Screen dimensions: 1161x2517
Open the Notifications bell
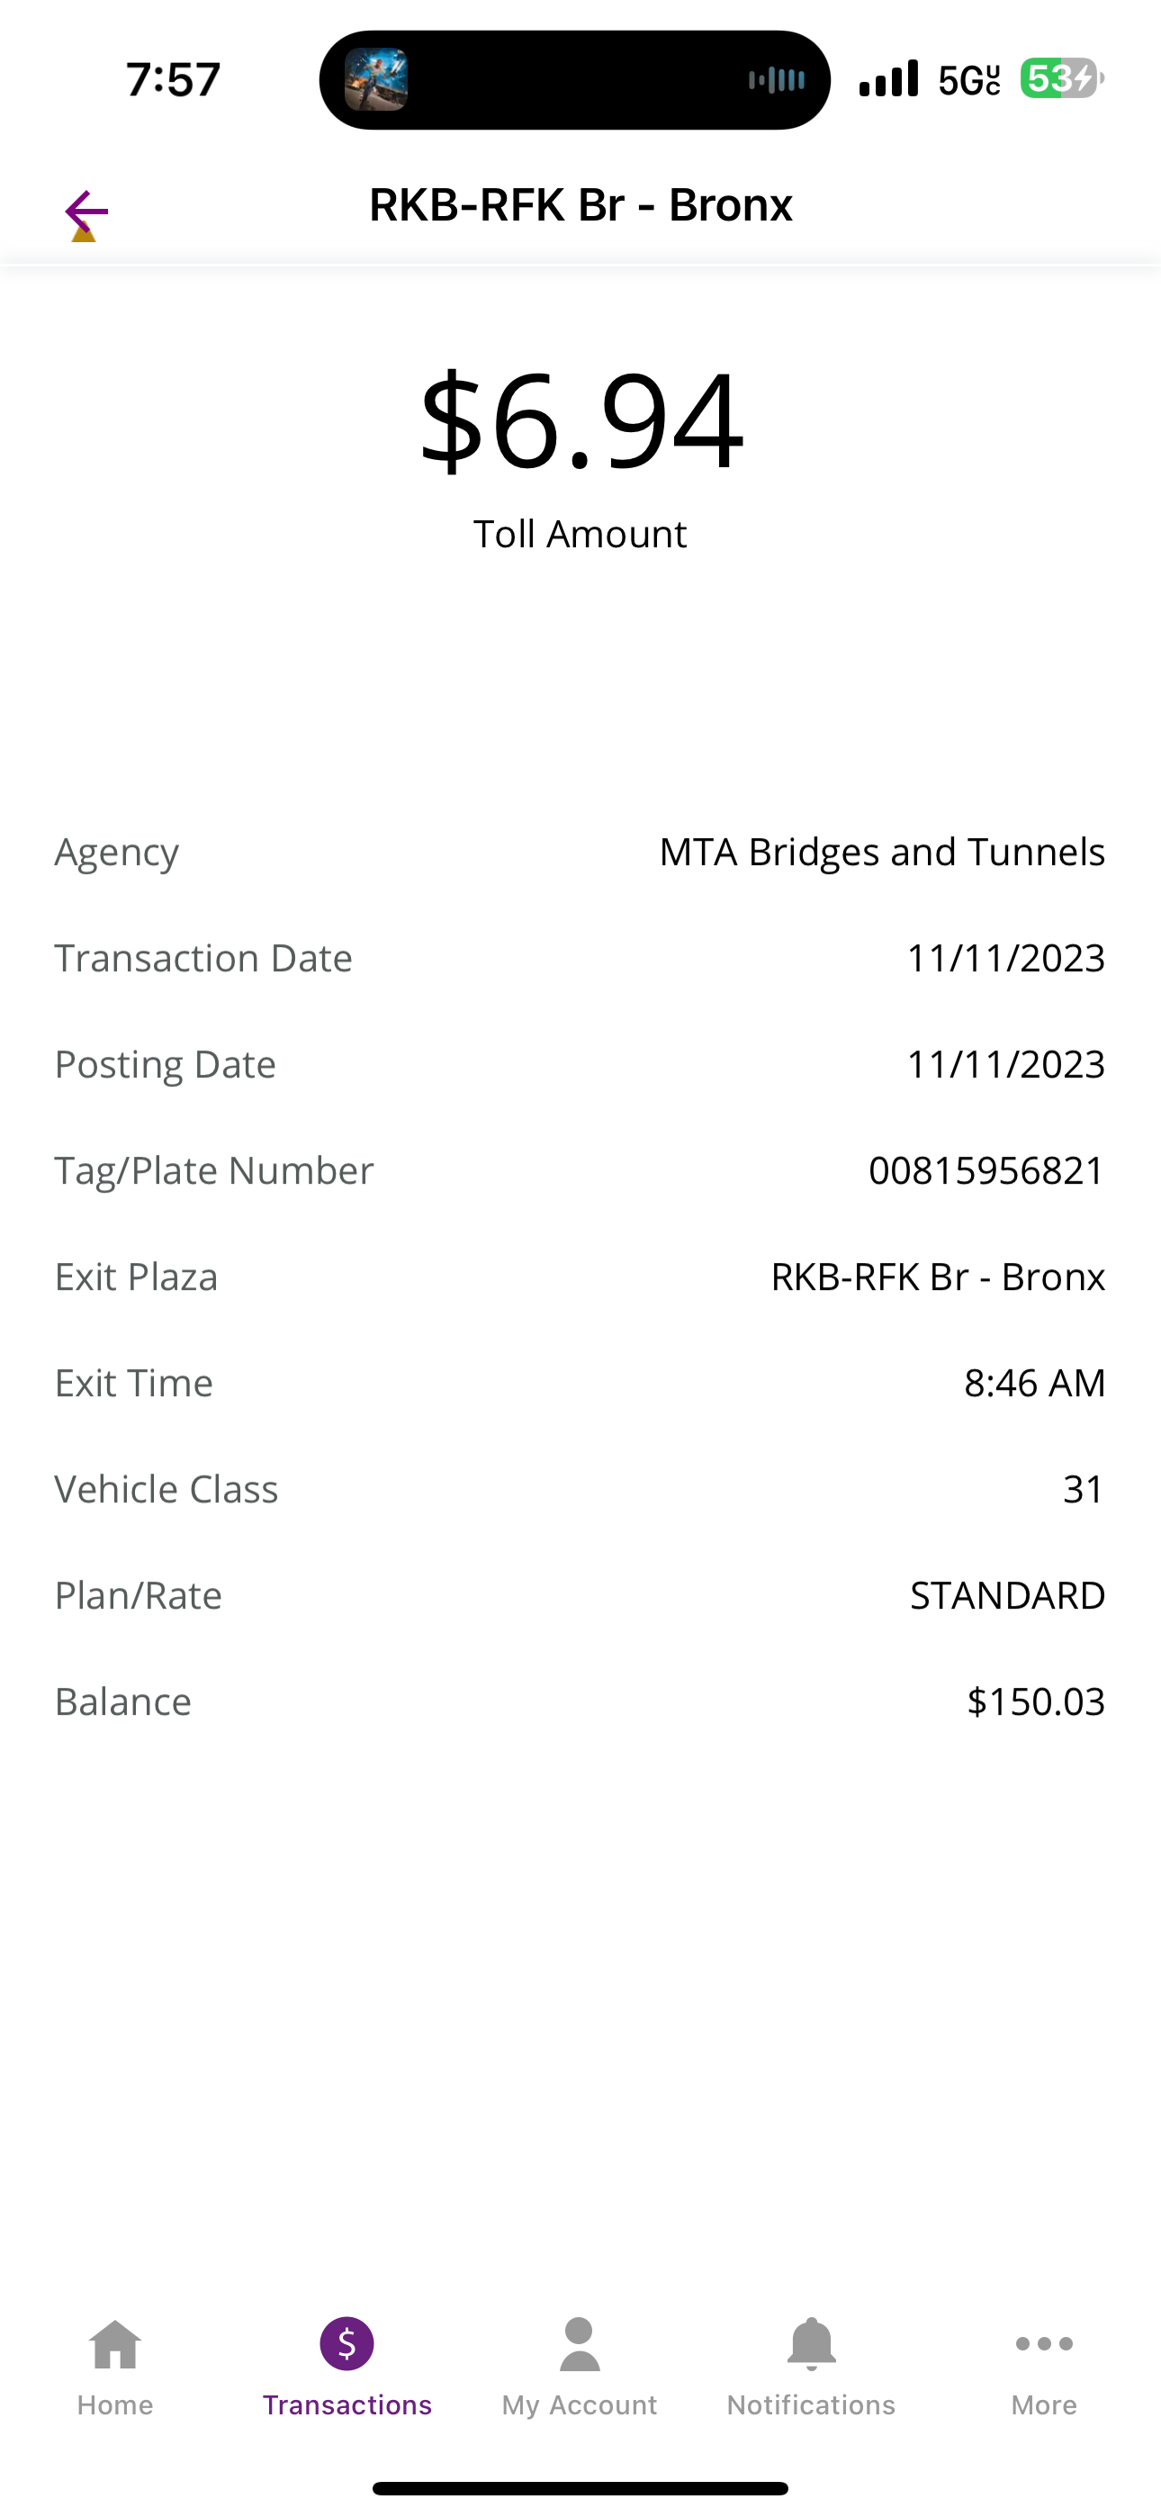811,2345
